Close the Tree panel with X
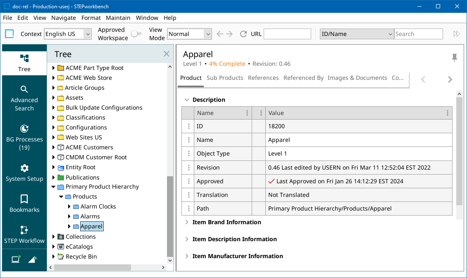This screenshot has height=278, width=467. [167, 54]
